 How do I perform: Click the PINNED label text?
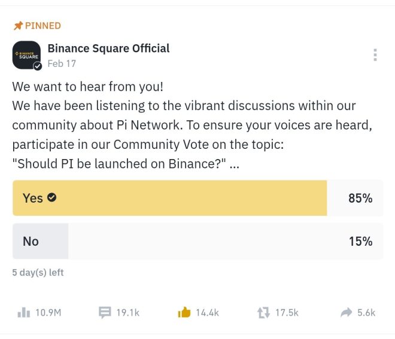pos(42,26)
